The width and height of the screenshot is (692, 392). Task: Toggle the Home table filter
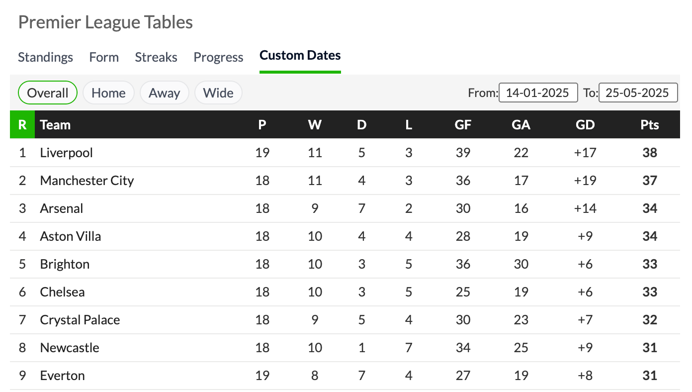coord(108,93)
